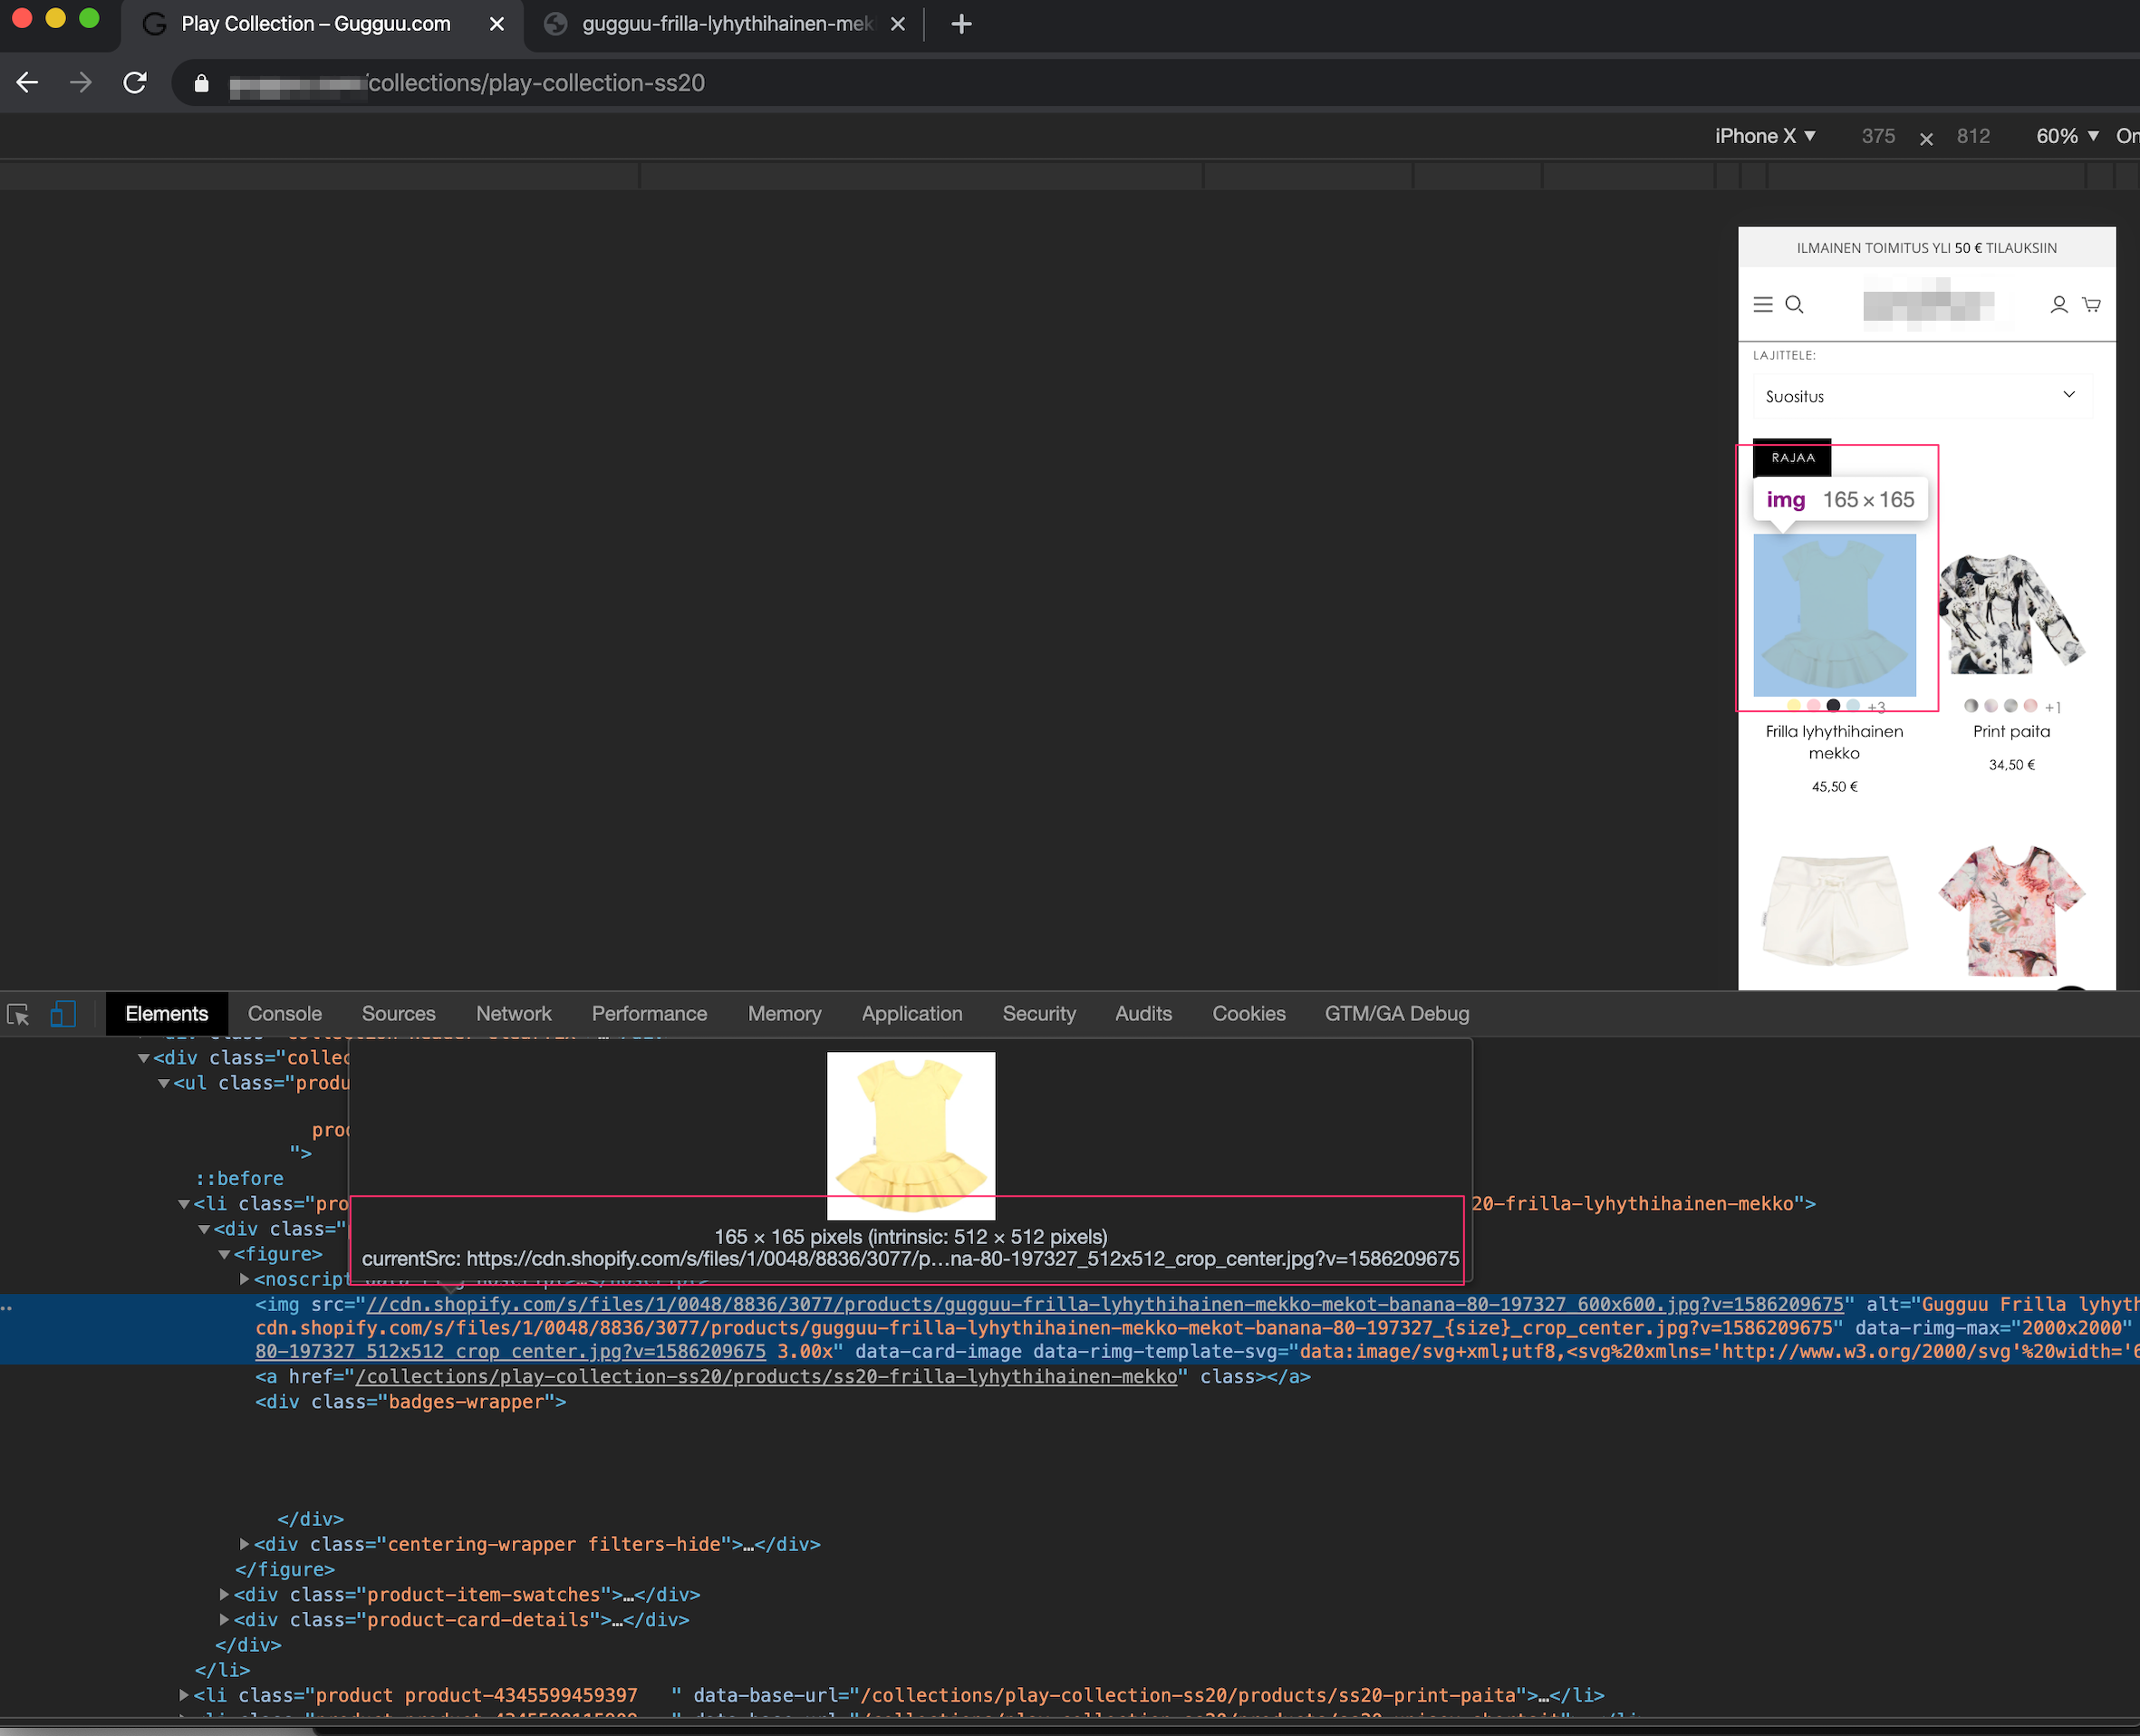The image size is (2140, 1736).
Task: Click the inspect element picker icon
Action: pos(18,1014)
